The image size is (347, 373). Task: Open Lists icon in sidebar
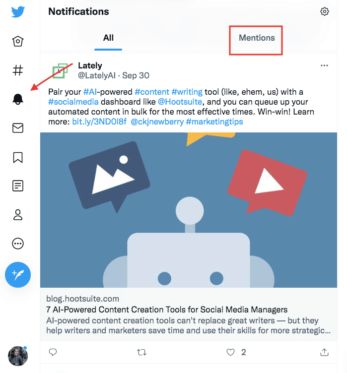pos(18,186)
